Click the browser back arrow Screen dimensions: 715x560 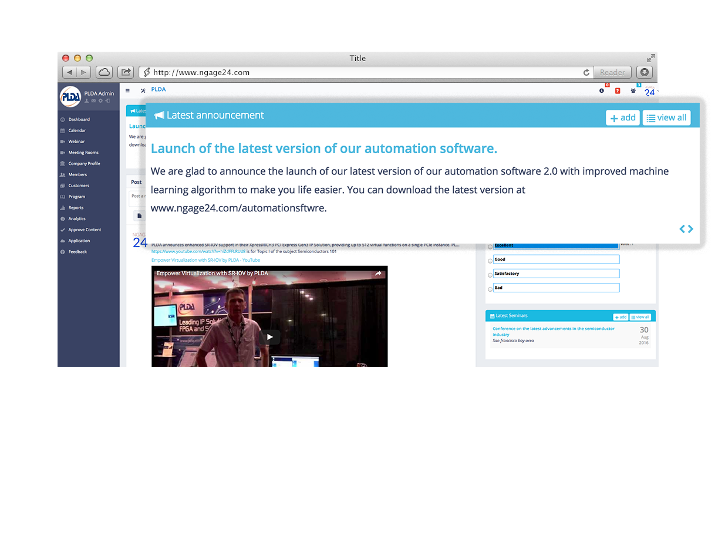point(70,72)
